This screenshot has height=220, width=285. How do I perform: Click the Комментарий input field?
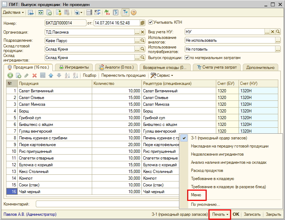[106, 204]
